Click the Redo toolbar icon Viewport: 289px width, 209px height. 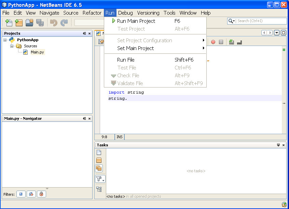(x=64, y=23)
